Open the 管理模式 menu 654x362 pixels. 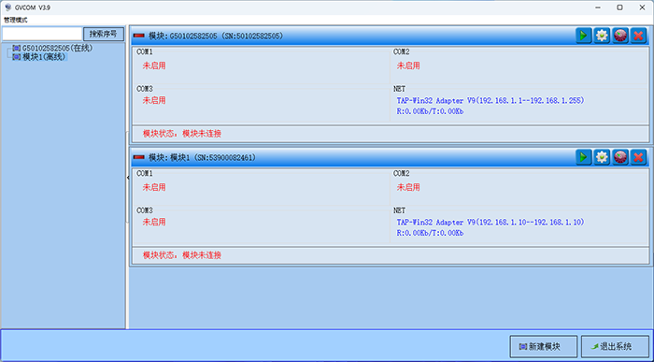coord(16,20)
